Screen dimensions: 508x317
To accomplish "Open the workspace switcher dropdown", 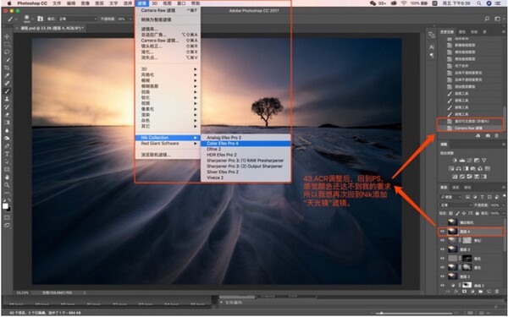I will tap(499, 19).
